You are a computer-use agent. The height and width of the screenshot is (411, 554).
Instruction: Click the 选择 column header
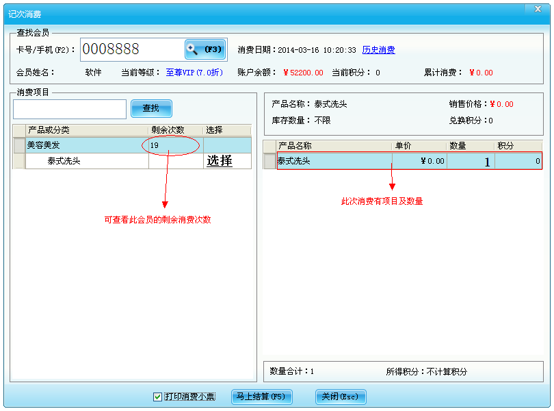(x=227, y=130)
